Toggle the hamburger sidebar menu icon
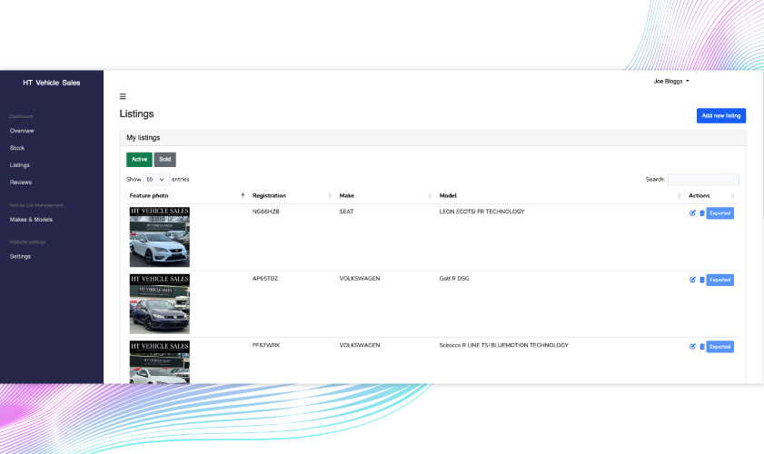 coord(123,96)
